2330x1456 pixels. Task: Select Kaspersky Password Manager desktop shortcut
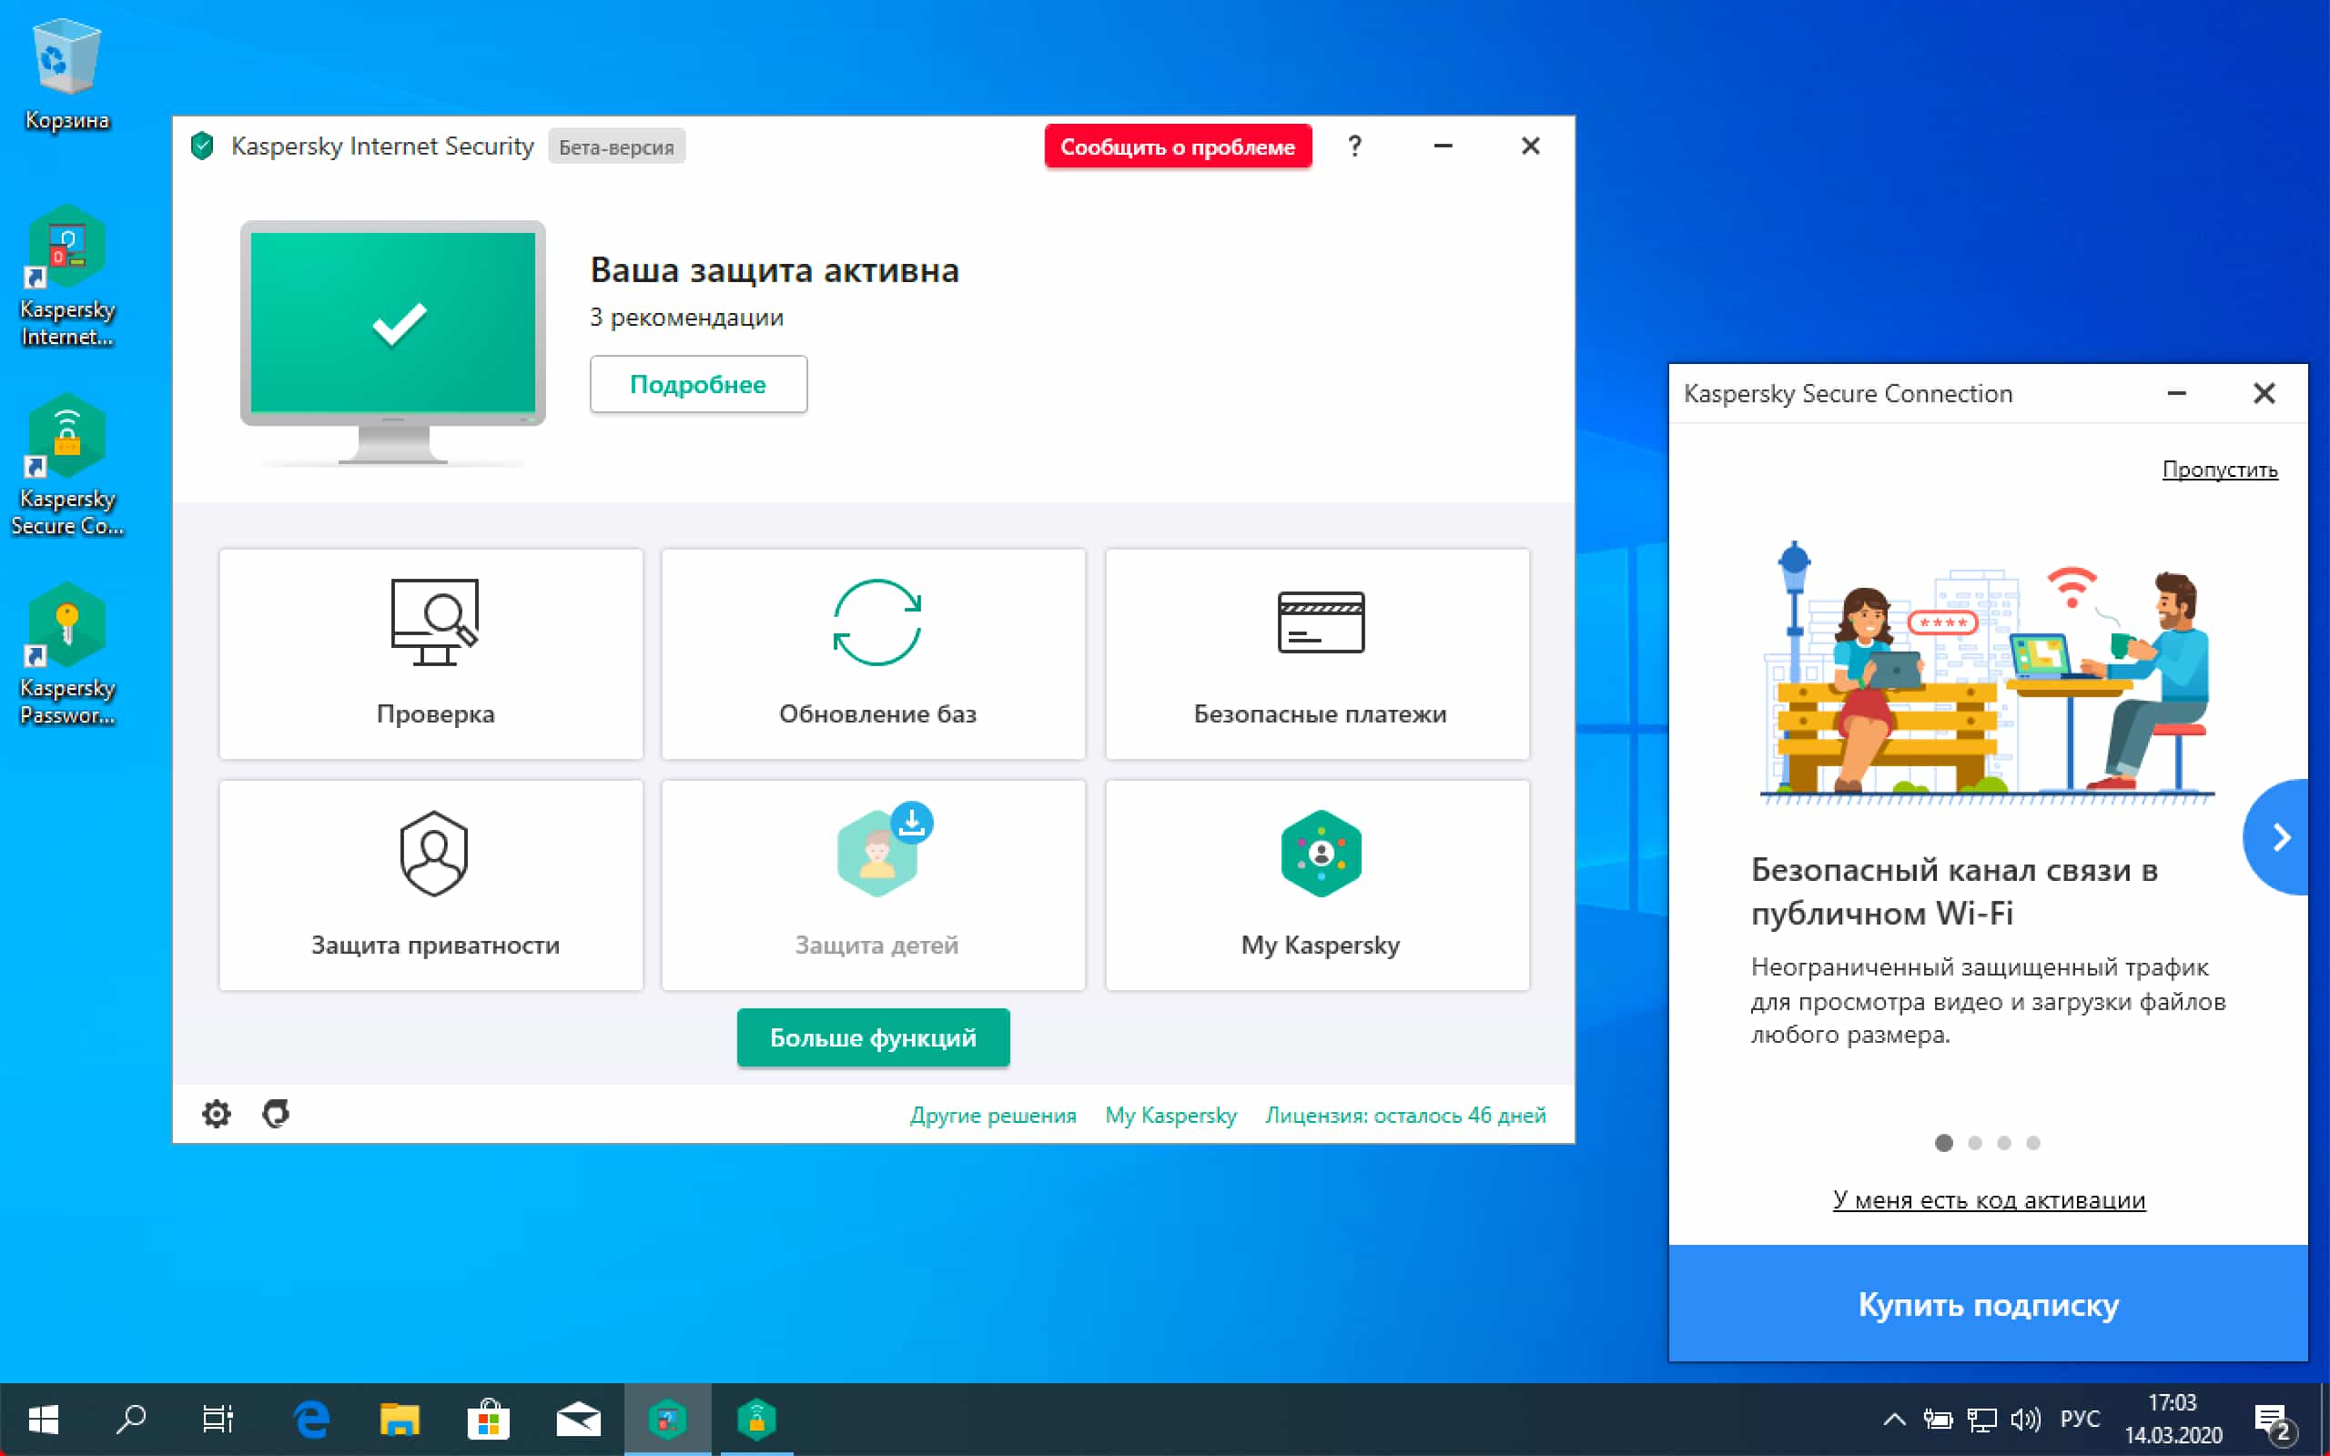pos(66,655)
